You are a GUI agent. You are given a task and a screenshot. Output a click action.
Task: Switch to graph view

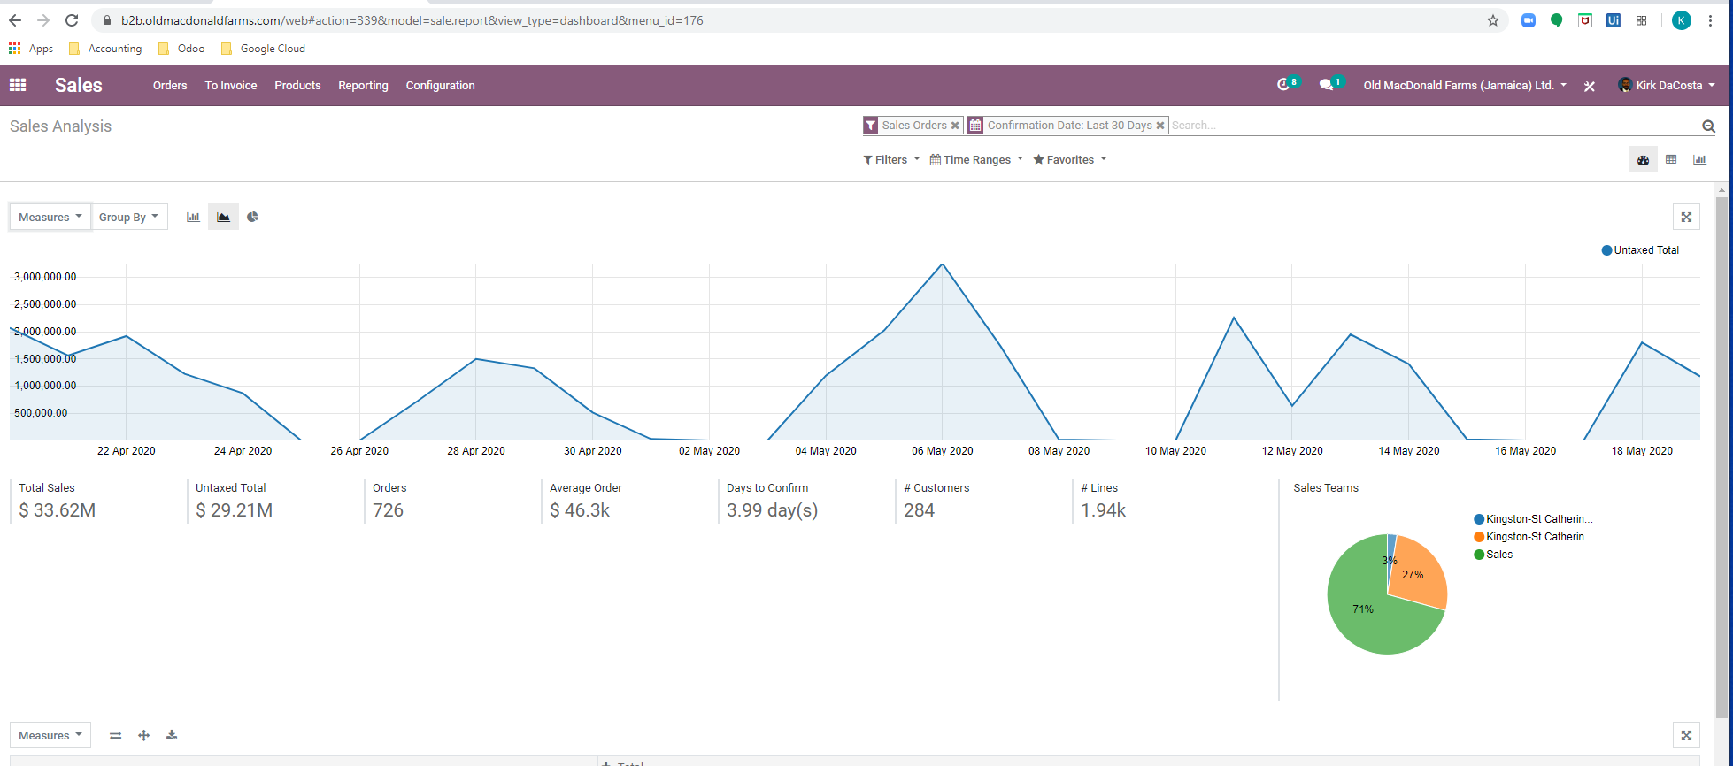pos(1699,160)
